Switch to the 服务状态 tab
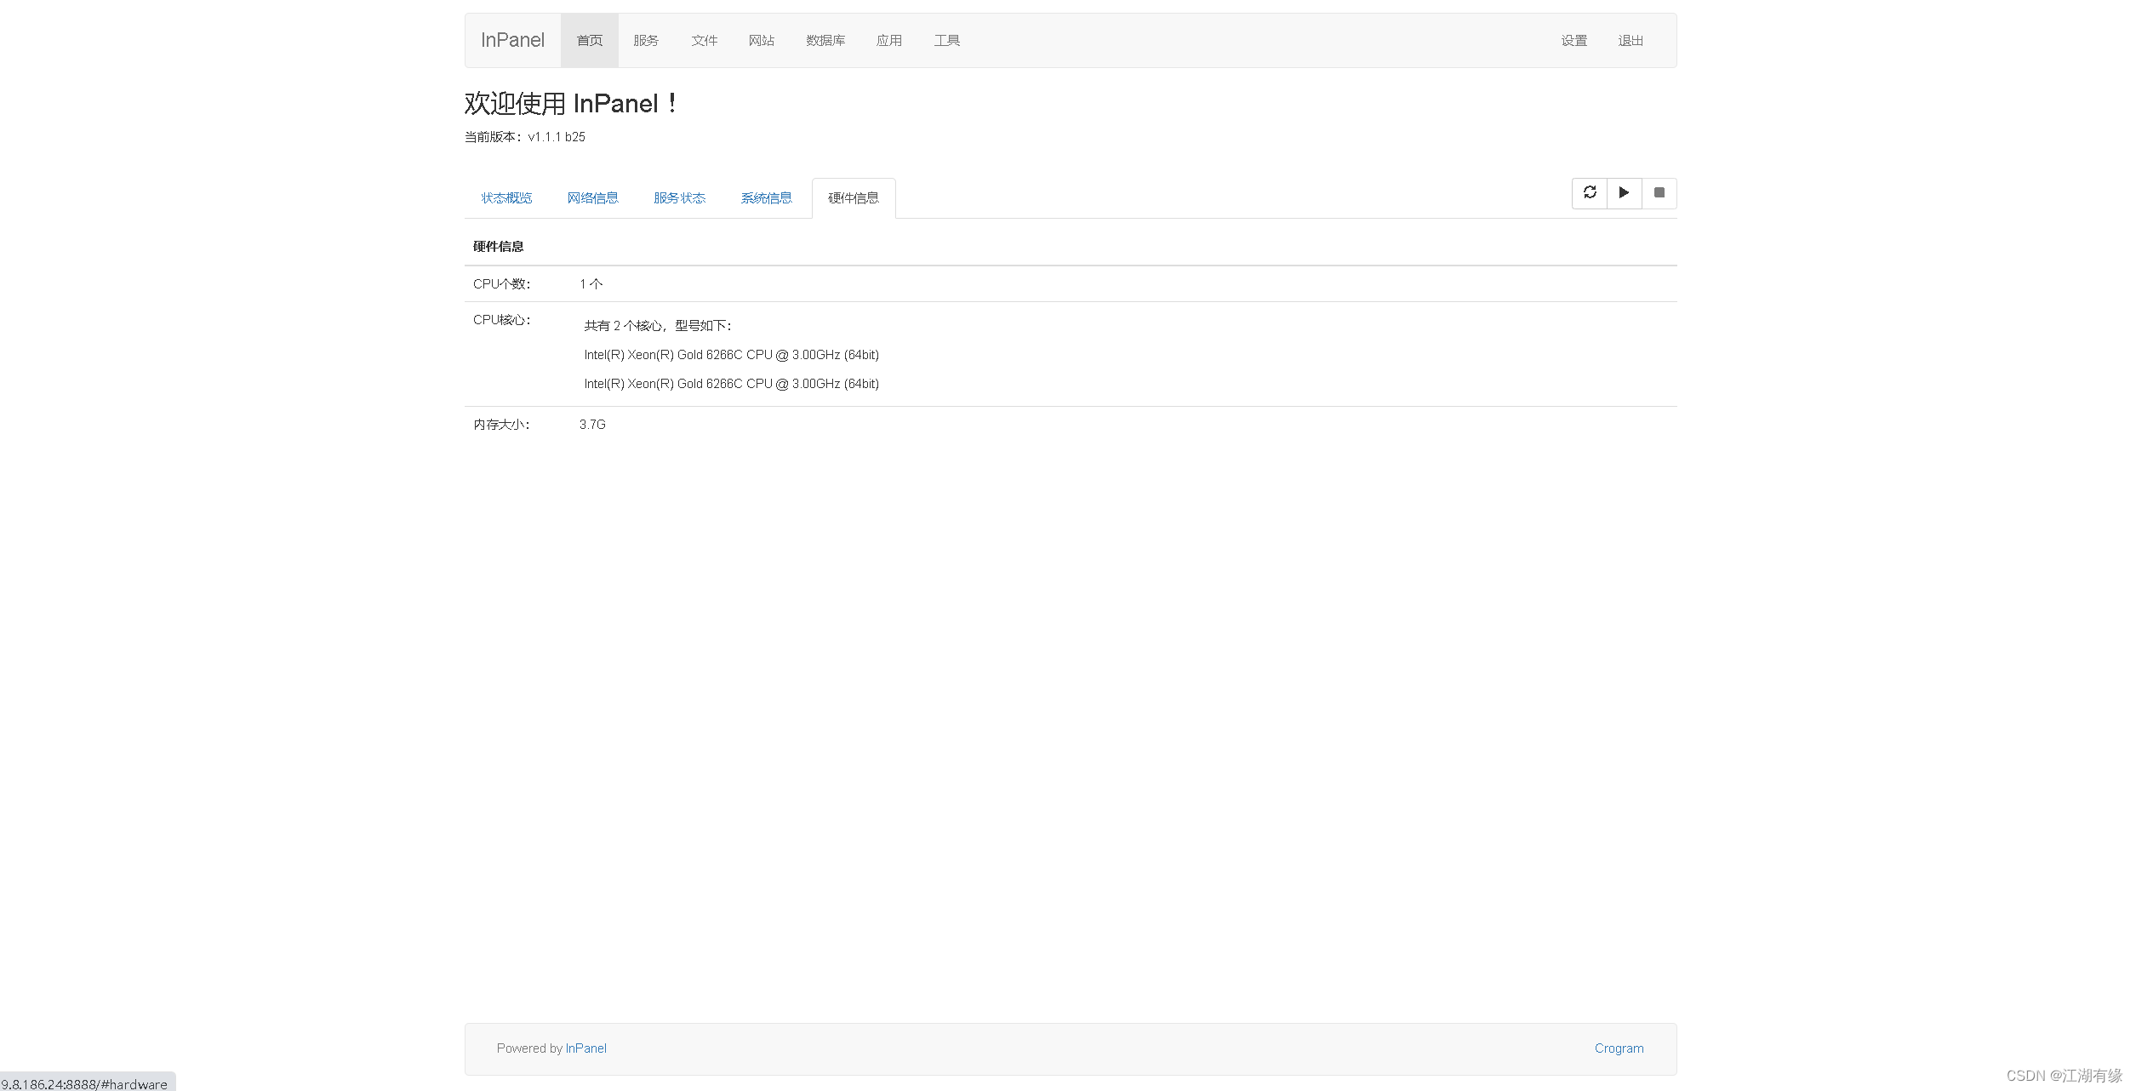The height and width of the screenshot is (1091, 2136). coord(680,198)
